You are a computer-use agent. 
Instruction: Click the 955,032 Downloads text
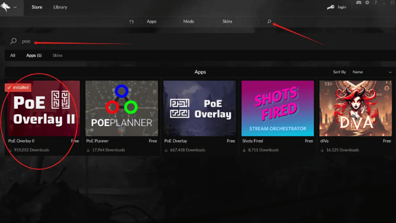(x=31, y=150)
